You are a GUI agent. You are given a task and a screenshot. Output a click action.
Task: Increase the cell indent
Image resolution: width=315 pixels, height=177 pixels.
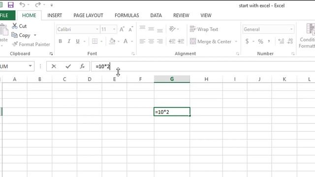coord(181,41)
